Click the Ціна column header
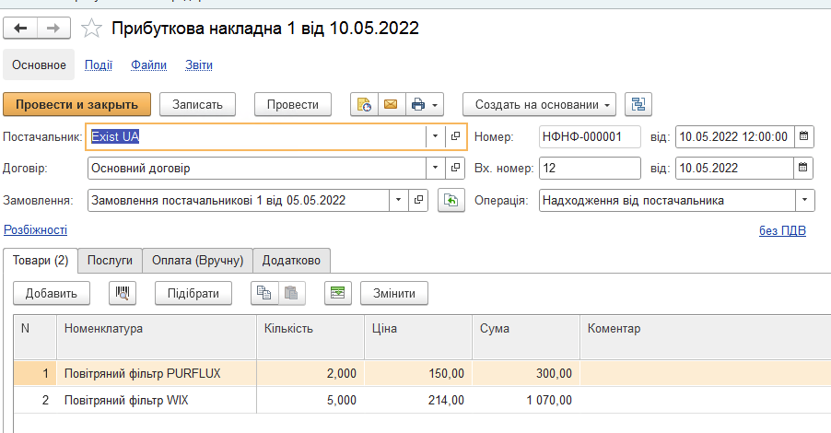Image resolution: width=831 pixels, height=433 pixels. click(418, 337)
